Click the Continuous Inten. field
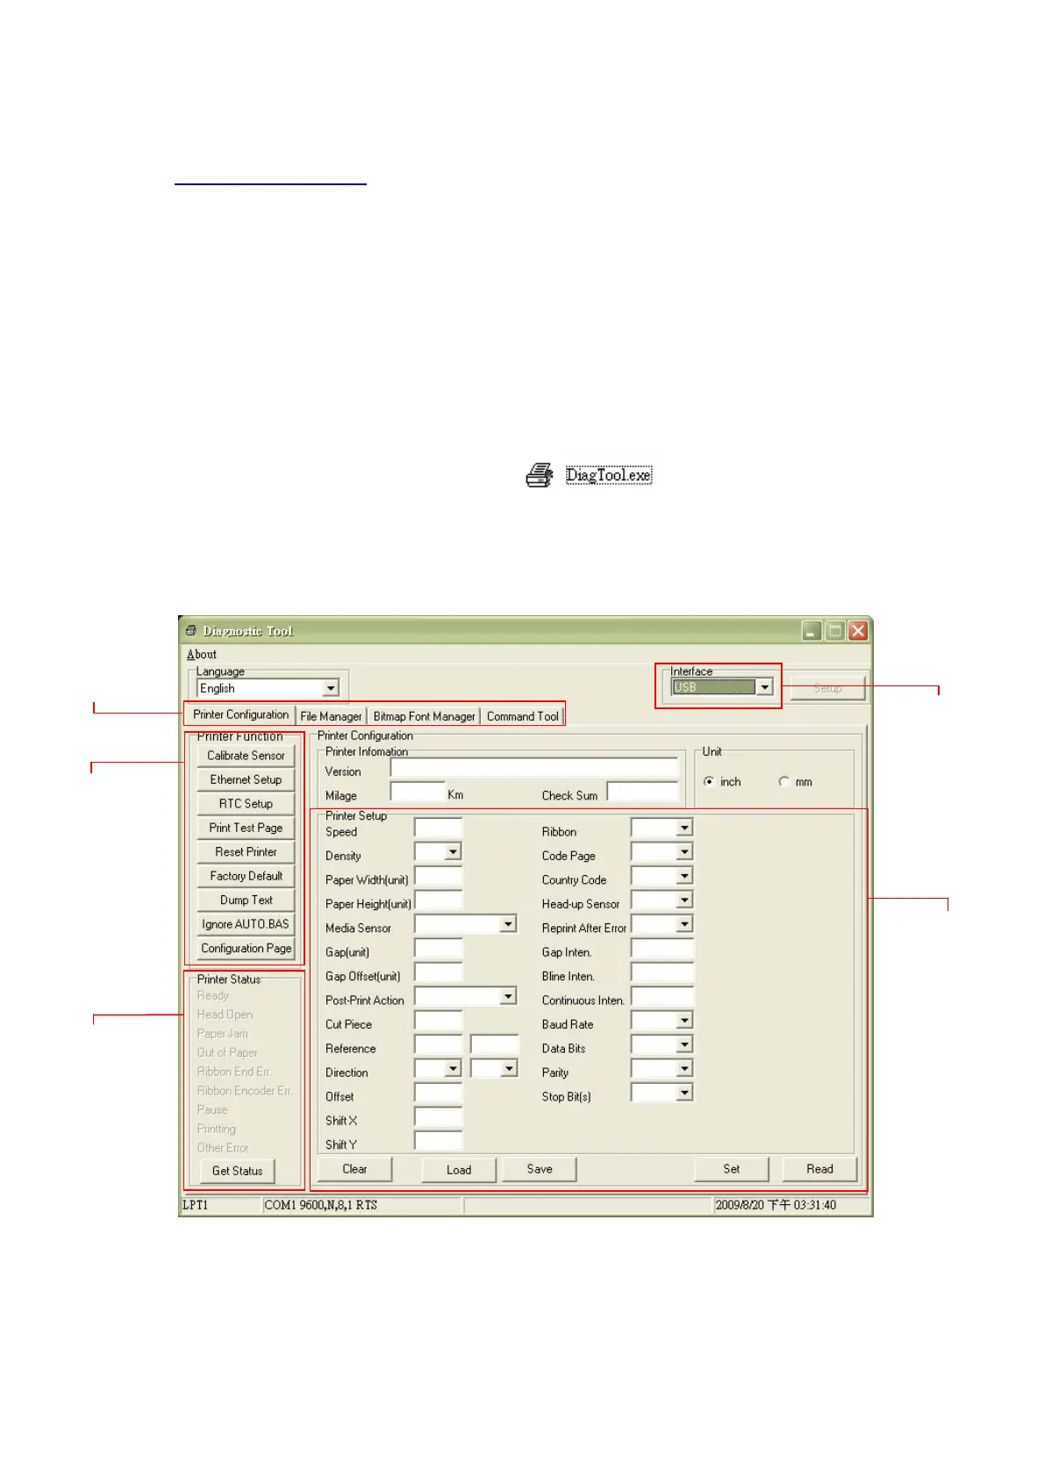The height and width of the screenshot is (1478, 1044). pos(662,997)
